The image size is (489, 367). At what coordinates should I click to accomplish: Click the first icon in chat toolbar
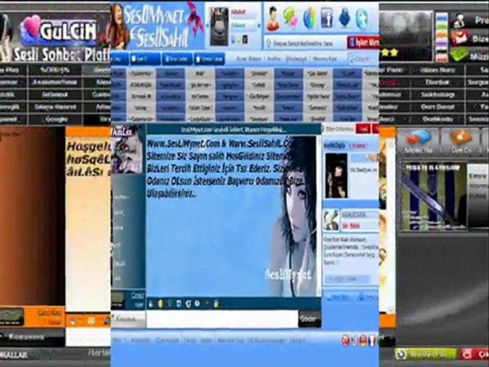click(151, 304)
